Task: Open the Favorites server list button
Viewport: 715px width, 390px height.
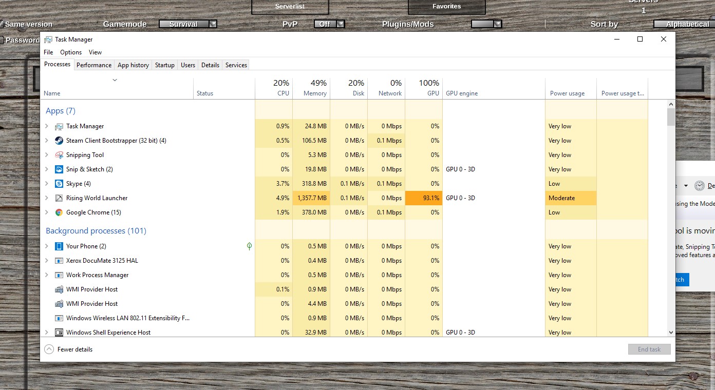Action: coord(446,7)
